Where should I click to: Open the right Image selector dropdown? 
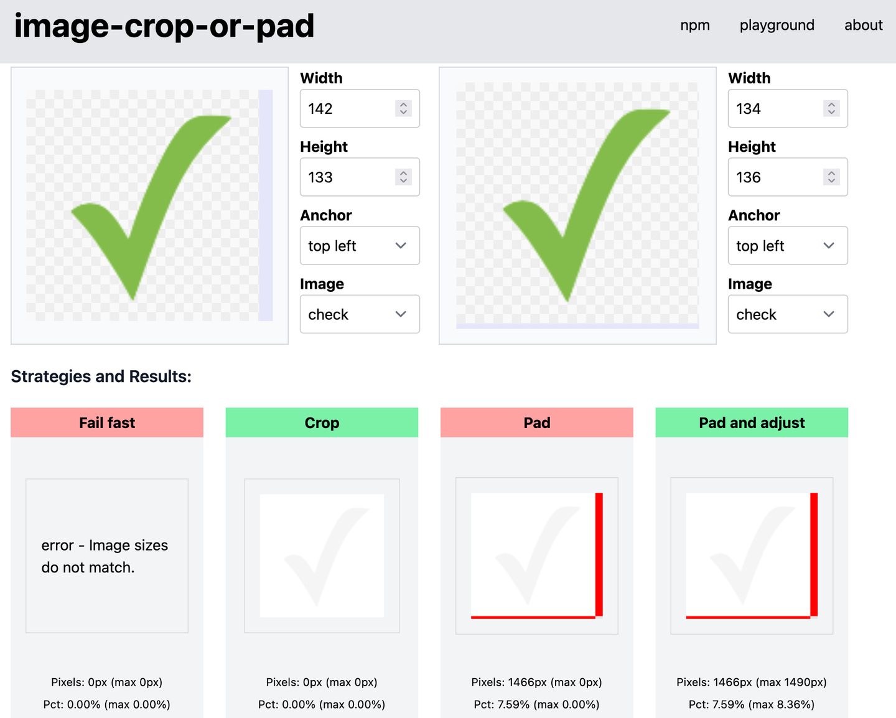[x=788, y=314]
